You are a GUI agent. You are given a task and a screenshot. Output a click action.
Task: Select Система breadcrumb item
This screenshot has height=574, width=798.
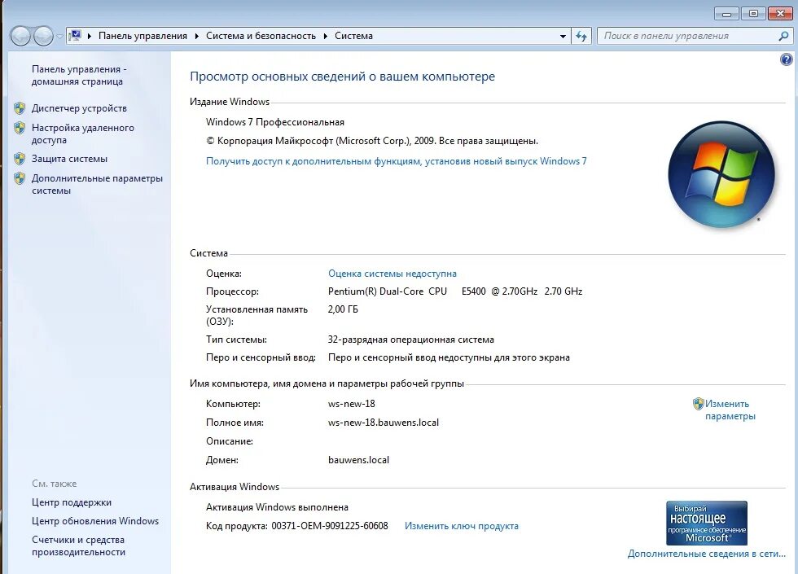[353, 36]
